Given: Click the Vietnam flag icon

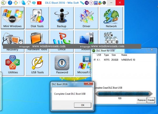Looking at the screenshot, I should (39, 3).
